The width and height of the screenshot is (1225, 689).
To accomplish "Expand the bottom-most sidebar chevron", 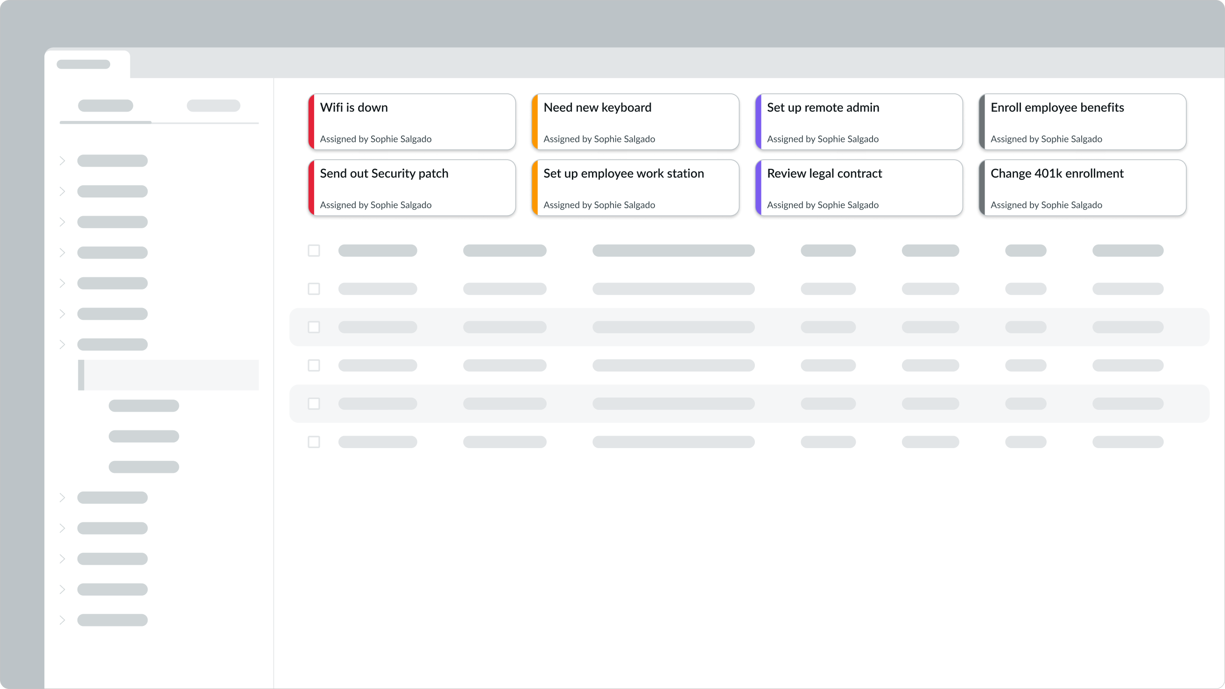I will click(x=62, y=620).
